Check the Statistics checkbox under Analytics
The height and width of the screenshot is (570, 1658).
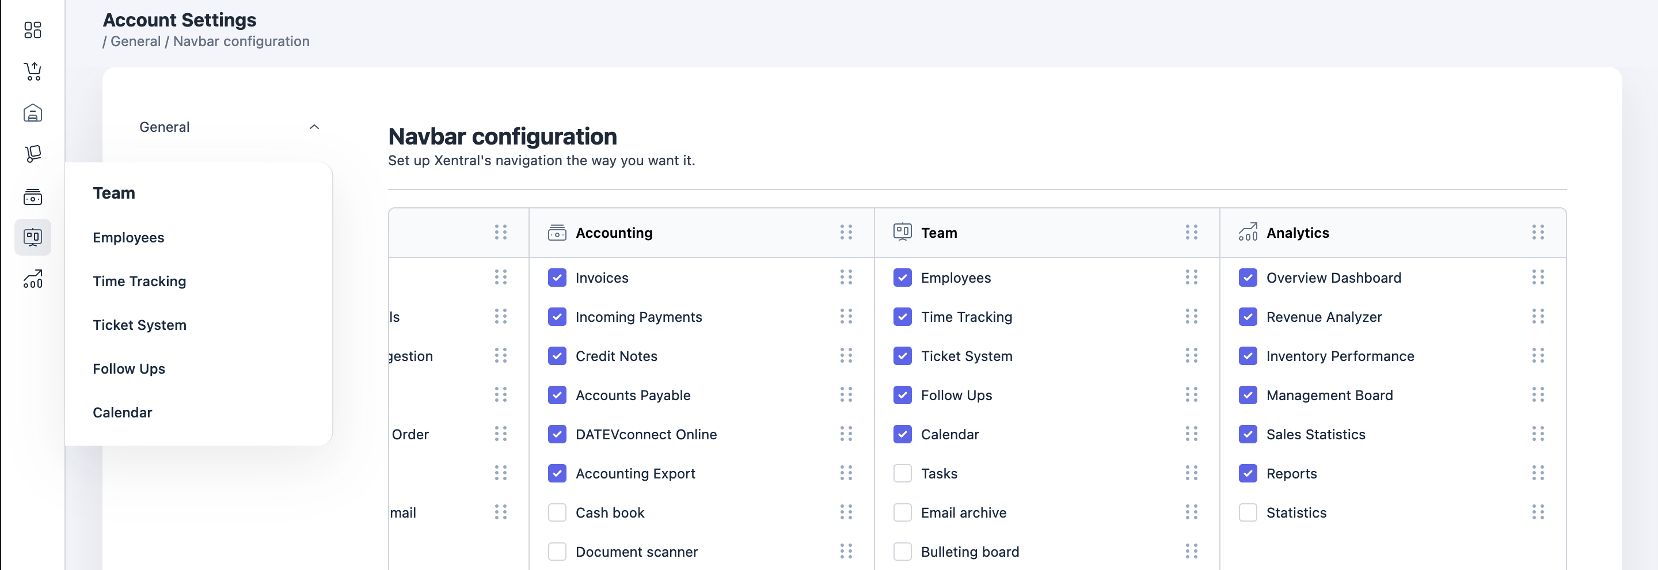coord(1248,513)
